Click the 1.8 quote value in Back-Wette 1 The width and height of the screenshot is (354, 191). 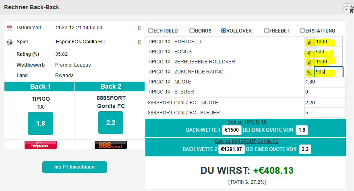[302, 130]
